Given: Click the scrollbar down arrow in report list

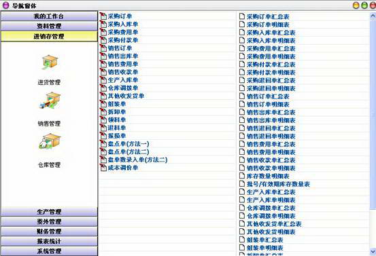Looking at the screenshot, I should 373,252.
